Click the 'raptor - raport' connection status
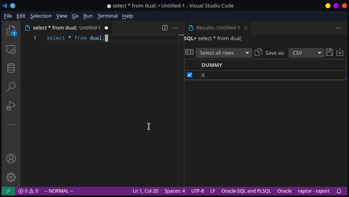 tap(314, 191)
